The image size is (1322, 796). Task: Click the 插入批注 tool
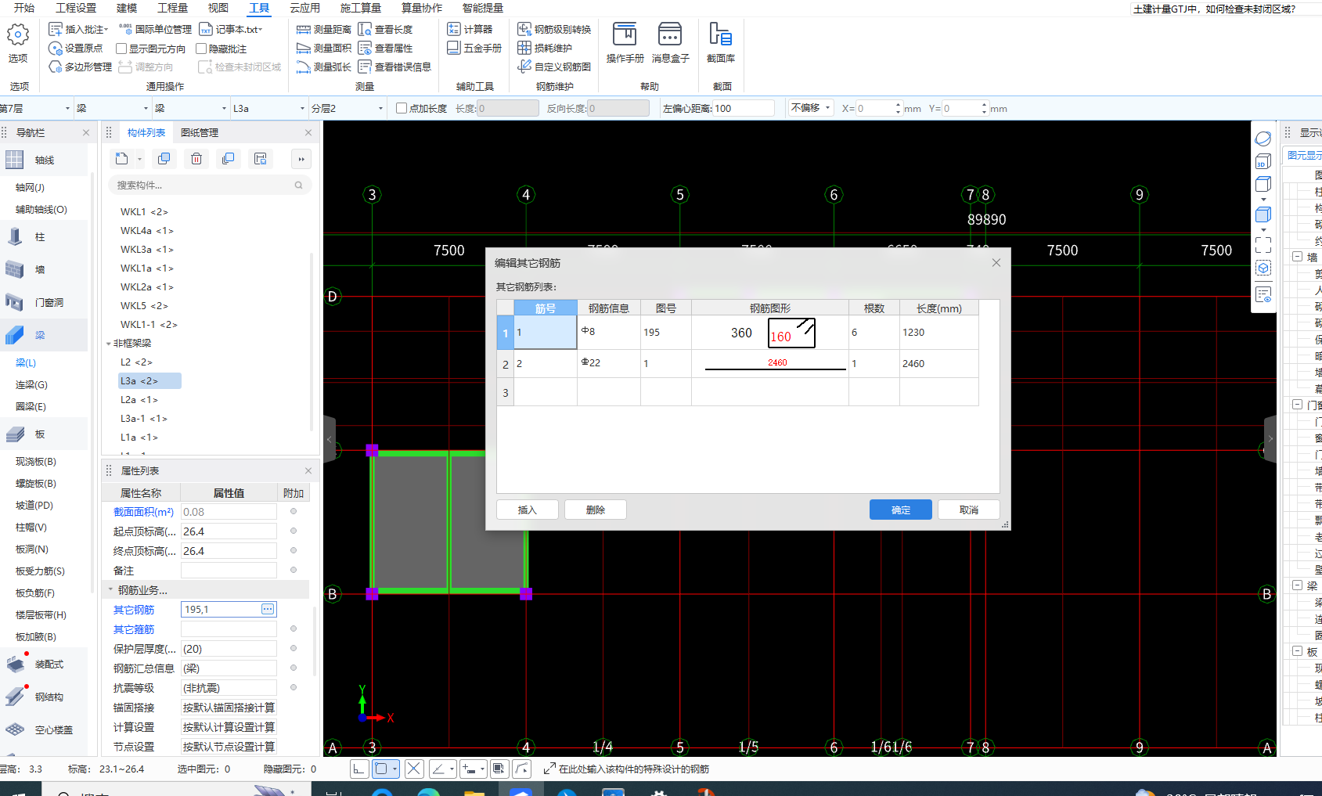pyautogui.click(x=78, y=29)
